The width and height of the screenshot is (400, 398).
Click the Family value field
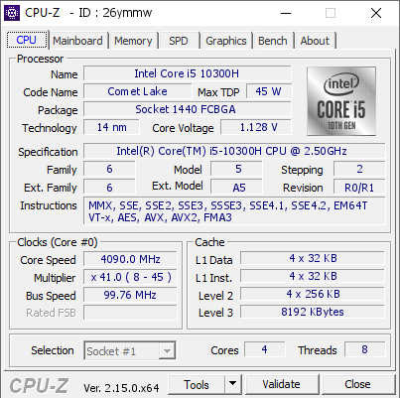click(x=109, y=169)
